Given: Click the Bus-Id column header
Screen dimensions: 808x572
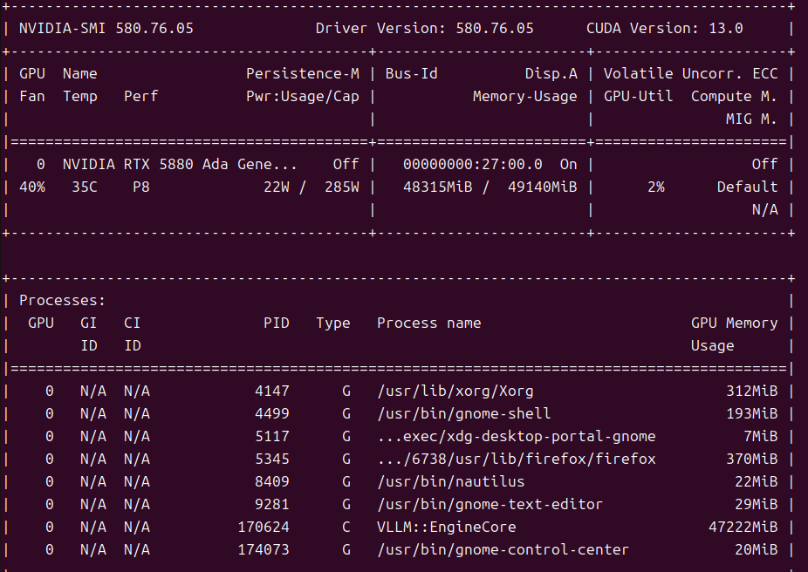Looking at the screenshot, I should pos(411,73).
